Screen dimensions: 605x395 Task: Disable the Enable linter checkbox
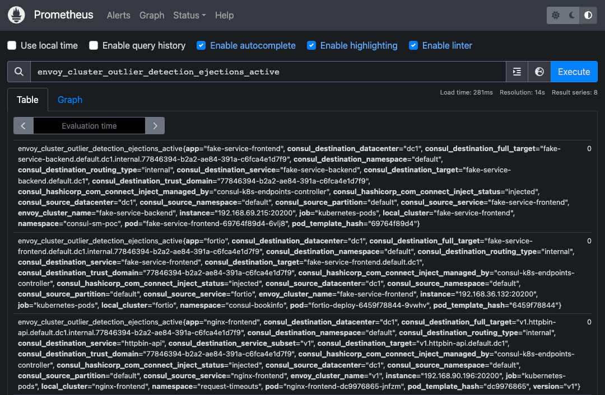click(x=413, y=45)
